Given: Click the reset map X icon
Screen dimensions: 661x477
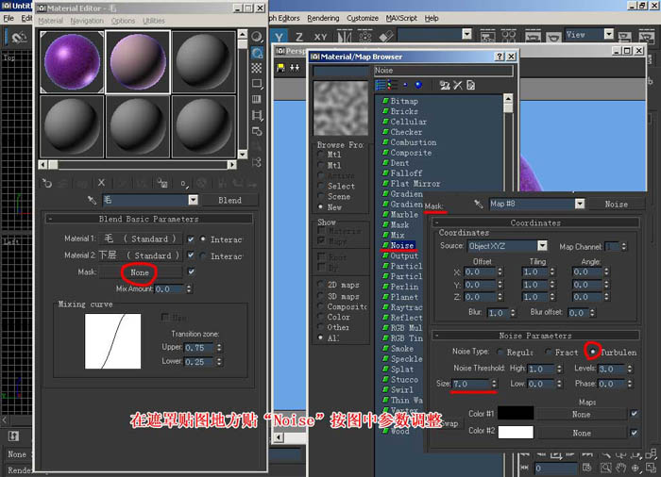Looking at the screenshot, I should pos(101,183).
